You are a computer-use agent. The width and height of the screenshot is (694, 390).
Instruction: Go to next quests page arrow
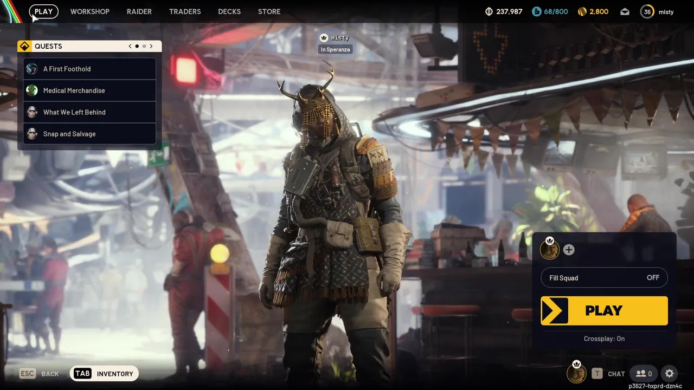pyautogui.click(x=151, y=46)
